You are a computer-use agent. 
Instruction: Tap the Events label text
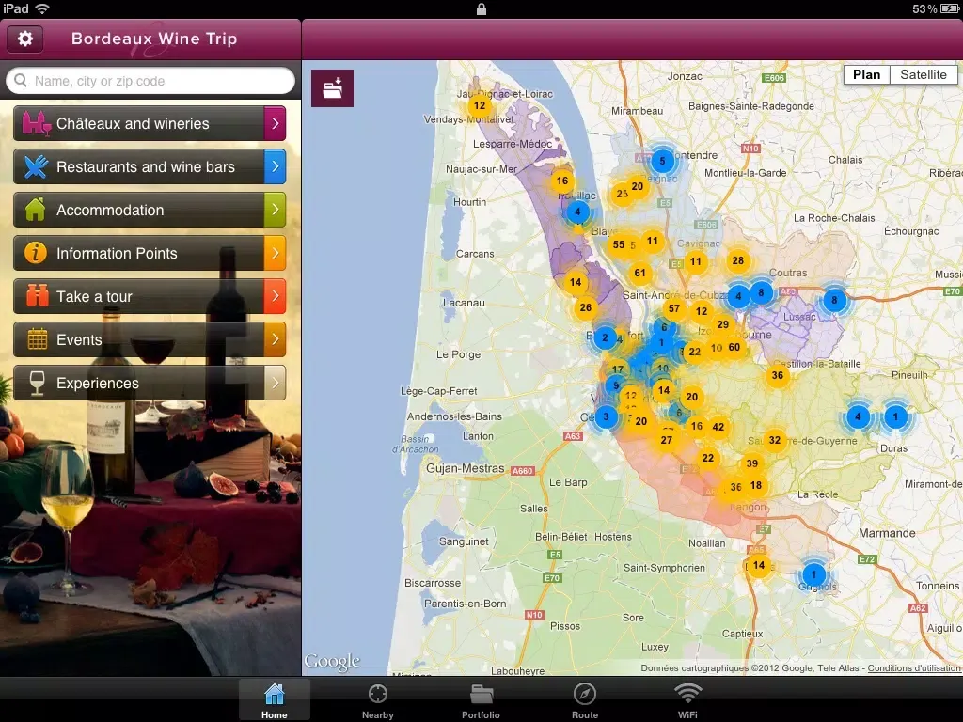click(x=79, y=339)
